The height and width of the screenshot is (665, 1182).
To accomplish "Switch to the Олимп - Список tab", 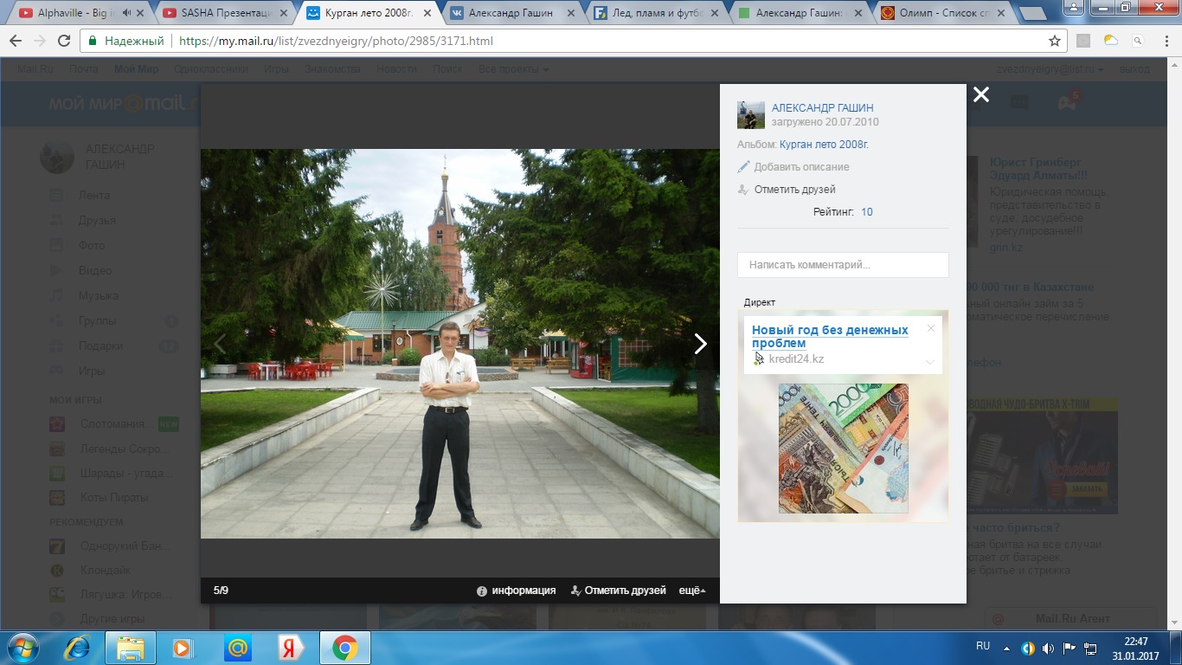I will click(941, 13).
